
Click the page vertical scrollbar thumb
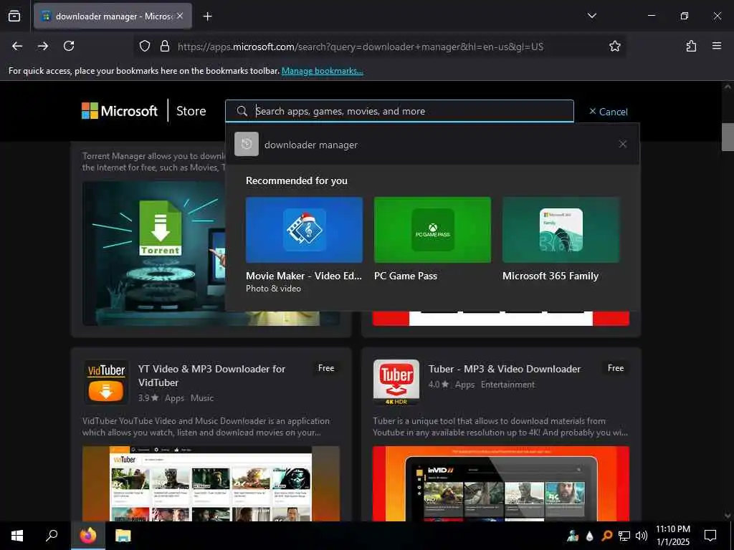[x=728, y=137]
